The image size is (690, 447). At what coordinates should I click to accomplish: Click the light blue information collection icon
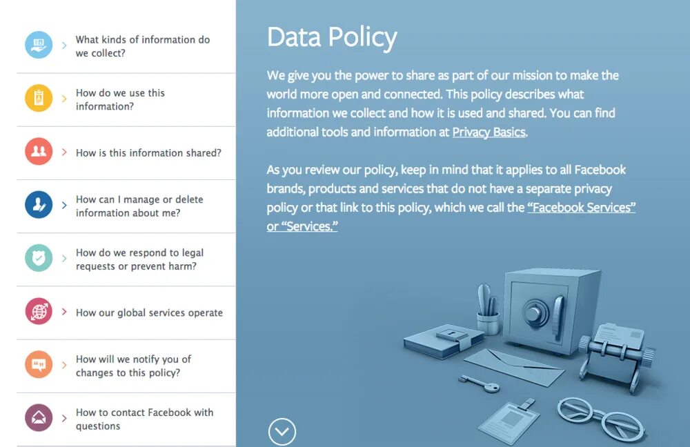[x=39, y=46]
